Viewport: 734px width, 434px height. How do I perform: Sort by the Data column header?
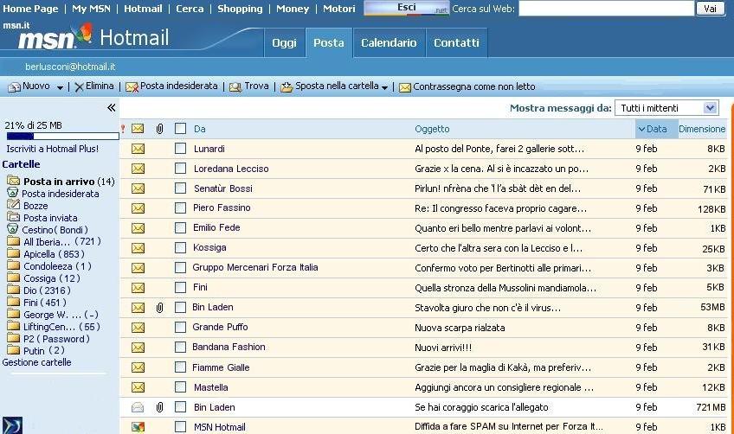pos(656,129)
